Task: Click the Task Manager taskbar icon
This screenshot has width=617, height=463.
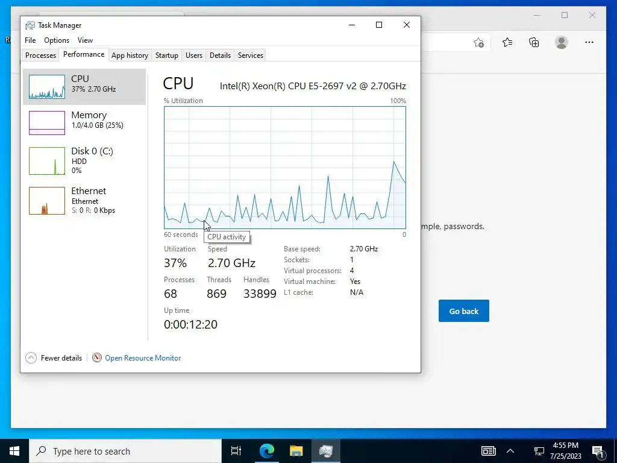Action: [326, 451]
